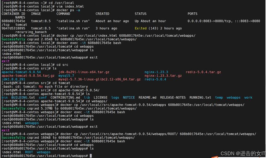Click the recursing_banach container name
This screenshot has height=158, width=266.
(31, 32)
